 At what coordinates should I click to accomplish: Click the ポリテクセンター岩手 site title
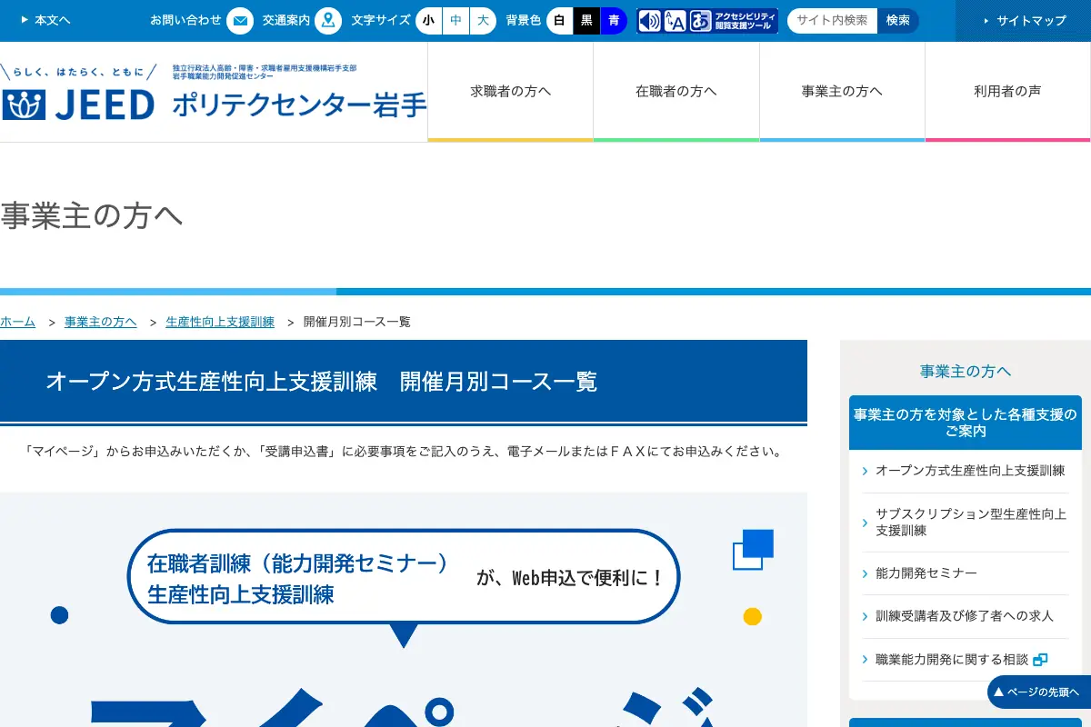pos(299,105)
